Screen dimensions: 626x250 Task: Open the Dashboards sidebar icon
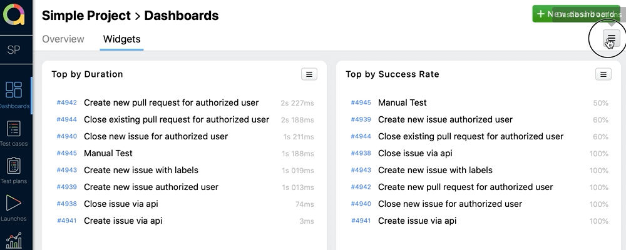click(x=14, y=94)
